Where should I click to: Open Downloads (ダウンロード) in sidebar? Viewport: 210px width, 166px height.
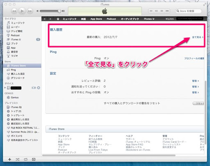(18, 78)
